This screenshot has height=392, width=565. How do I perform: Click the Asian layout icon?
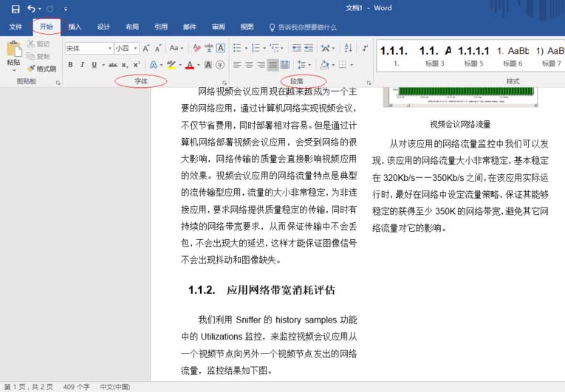pos(326,48)
